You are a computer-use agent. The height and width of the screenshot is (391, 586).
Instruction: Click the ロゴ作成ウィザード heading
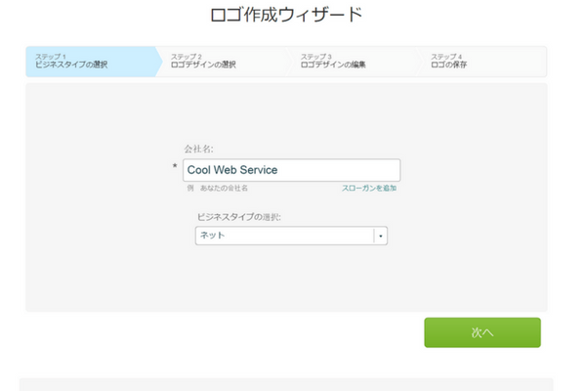(x=286, y=15)
